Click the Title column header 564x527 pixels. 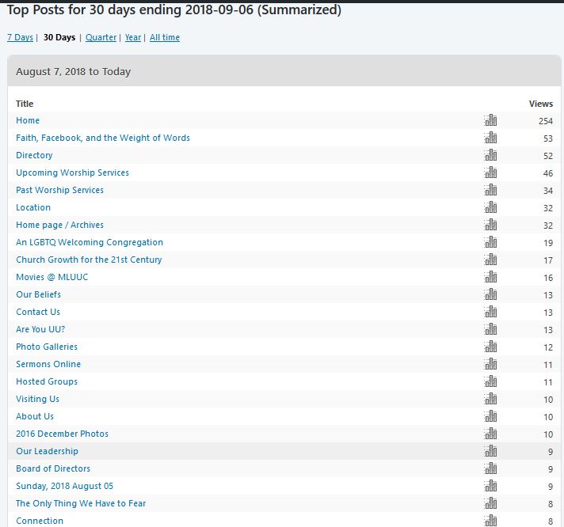[25, 104]
